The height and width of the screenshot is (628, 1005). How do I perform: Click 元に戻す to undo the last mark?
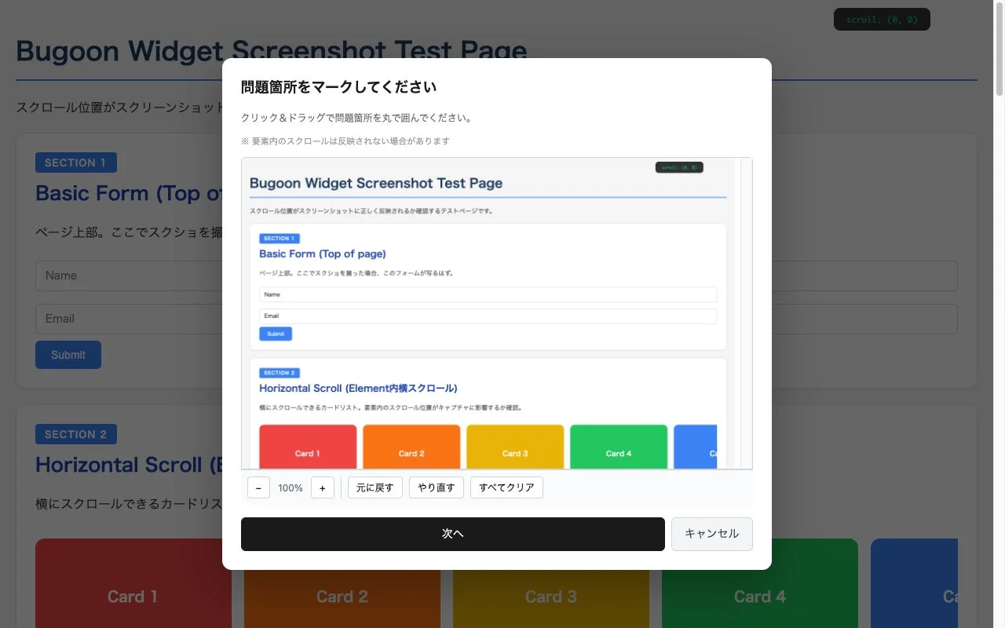point(375,487)
